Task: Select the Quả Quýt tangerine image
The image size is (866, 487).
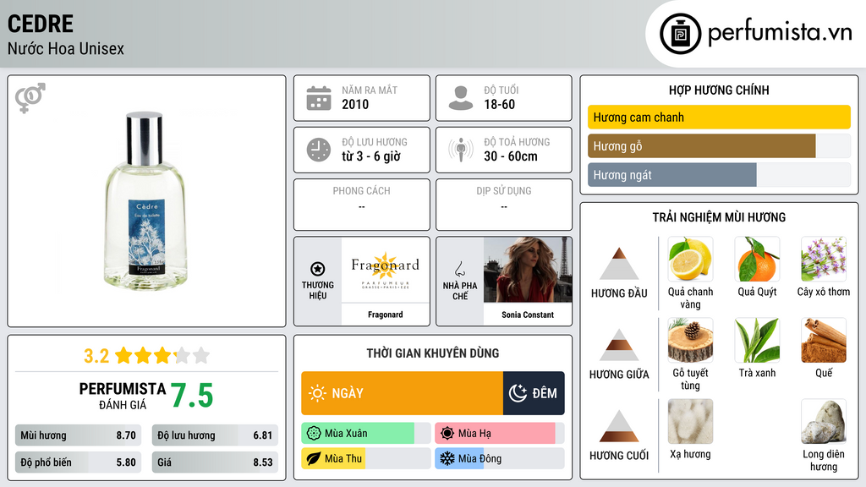Action: [x=757, y=259]
